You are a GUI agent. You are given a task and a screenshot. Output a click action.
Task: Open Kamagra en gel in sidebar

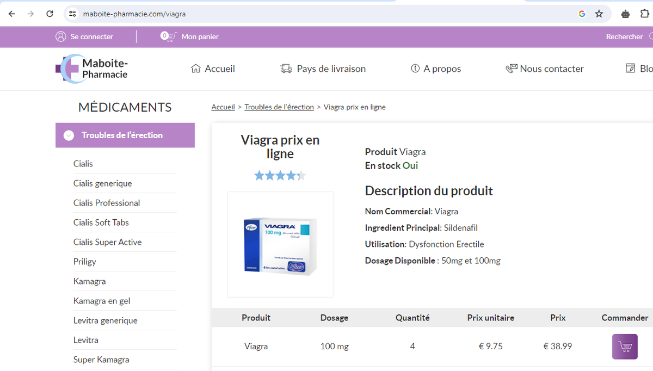tap(102, 301)
